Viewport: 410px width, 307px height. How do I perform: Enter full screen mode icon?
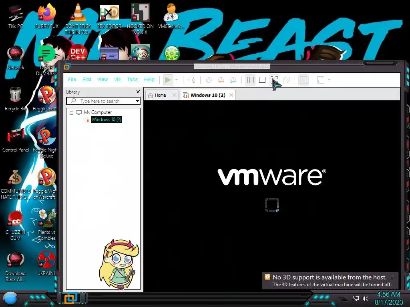[274, 80]
